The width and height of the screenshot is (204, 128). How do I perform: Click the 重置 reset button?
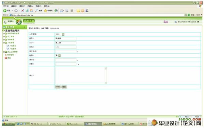click(64, 87)
